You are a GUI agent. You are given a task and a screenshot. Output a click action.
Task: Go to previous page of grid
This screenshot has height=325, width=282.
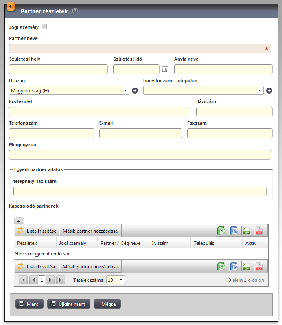click(33, 280)
